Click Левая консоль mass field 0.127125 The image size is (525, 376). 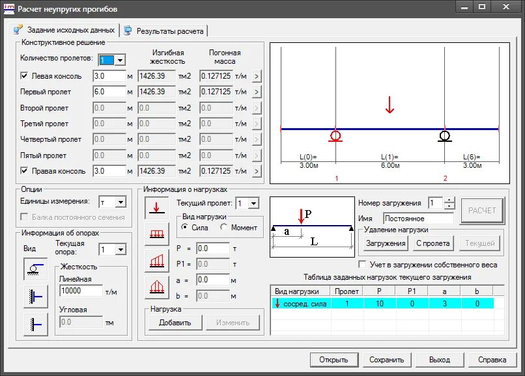tap(216, 76)
